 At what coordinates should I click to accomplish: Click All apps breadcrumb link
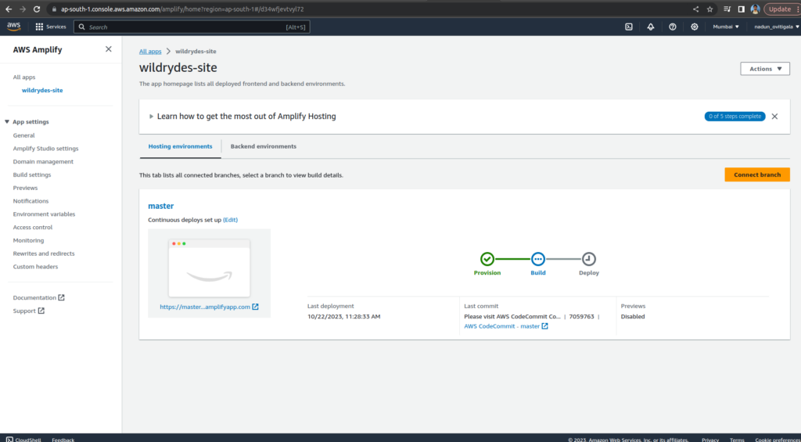[x=150, y=51]
